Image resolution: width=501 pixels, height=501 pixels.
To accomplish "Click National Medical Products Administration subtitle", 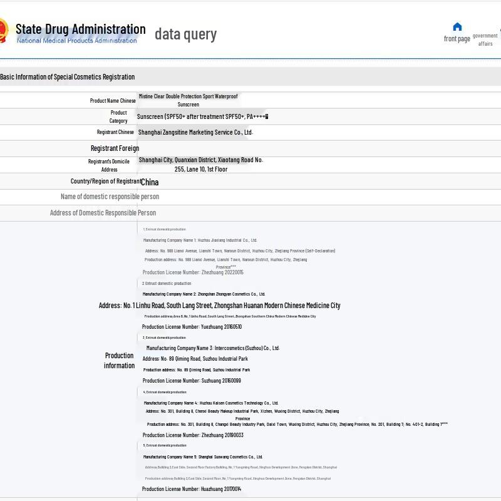I will (76, 41).
